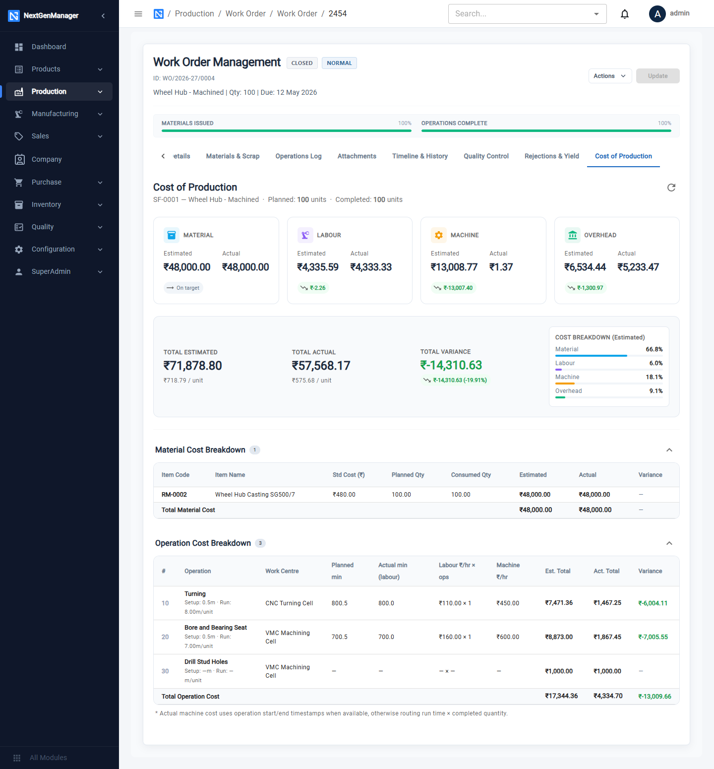
Task: Open the Actions dropdown
Action: [x=610, y=76]
